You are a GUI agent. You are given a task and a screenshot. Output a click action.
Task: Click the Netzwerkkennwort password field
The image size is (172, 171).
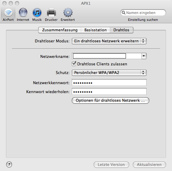pos(109,82)
